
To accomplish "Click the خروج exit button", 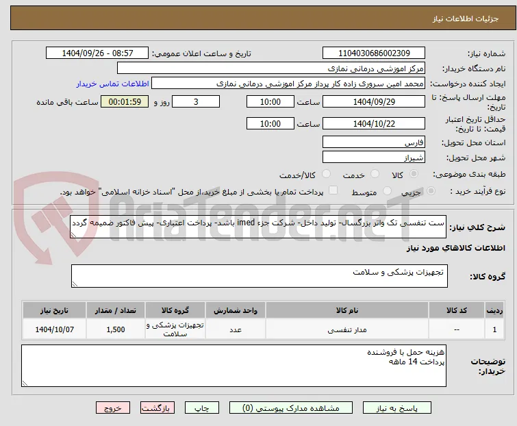I will coord(113,408).
